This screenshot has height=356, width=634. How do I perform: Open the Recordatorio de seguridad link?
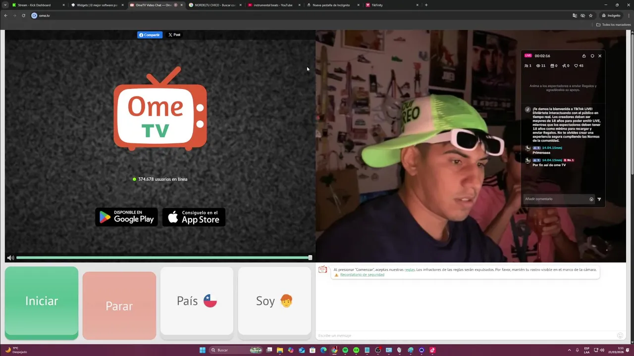pos(362,274)
